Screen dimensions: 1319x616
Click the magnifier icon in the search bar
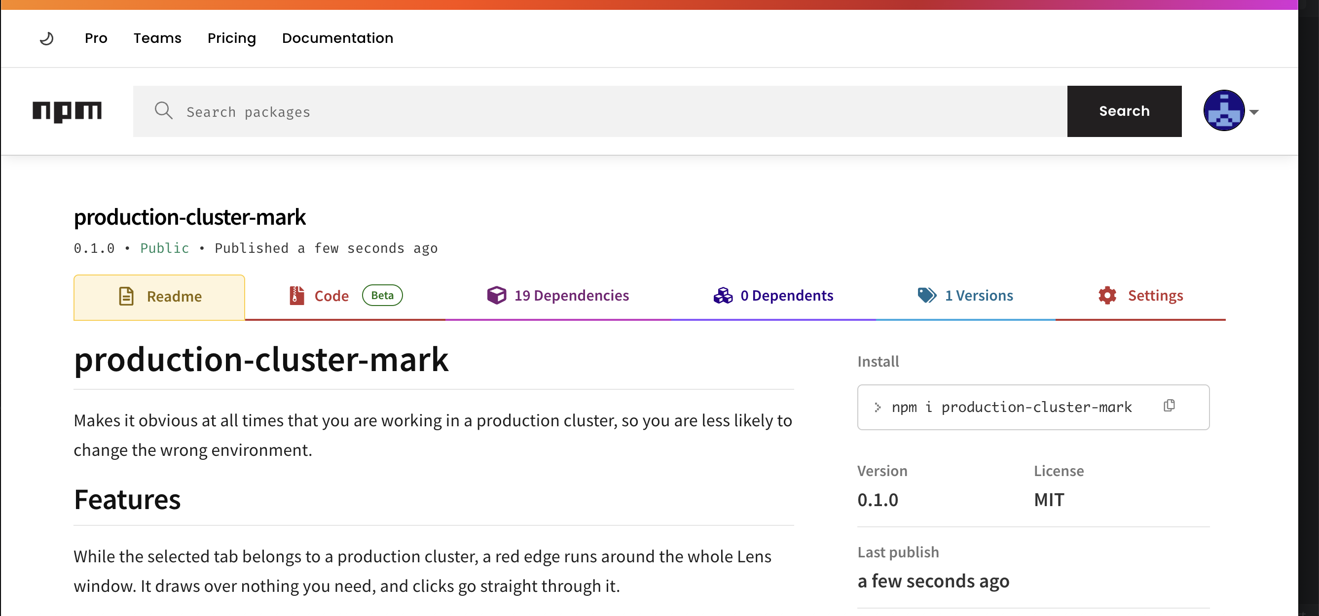[163, 110]
